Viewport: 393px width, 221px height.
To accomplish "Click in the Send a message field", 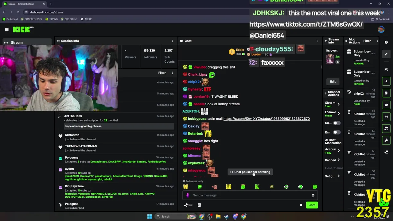I will 250,195.
